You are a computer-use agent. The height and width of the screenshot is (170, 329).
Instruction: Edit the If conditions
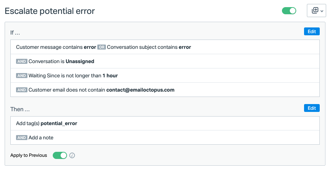click(x=312, y=31)
